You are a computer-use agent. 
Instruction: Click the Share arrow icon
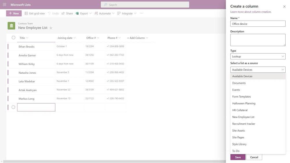pyautogui.click(x=63, y=13)
